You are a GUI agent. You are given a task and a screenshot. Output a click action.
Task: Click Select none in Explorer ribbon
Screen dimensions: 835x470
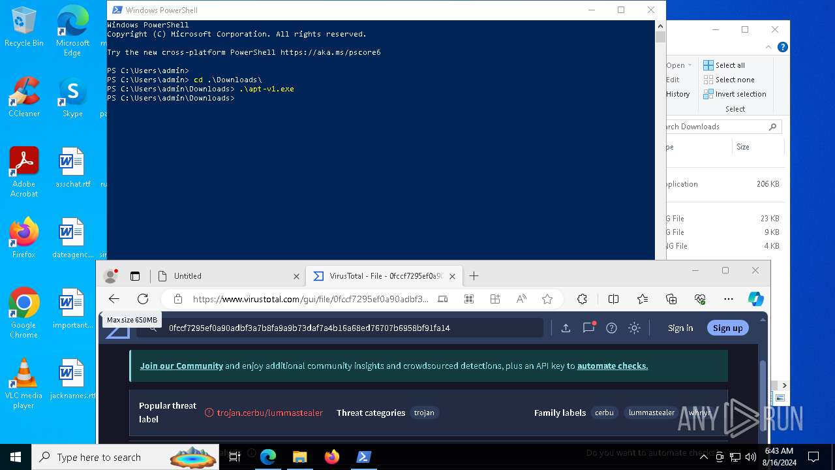click(x=729, y=80)
